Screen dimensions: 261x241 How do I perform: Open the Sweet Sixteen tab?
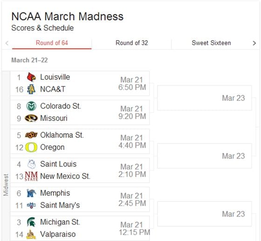[211, 43]
